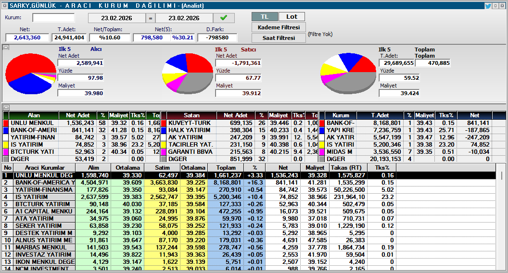Sort buyers table by Alan header

(34, 115)
